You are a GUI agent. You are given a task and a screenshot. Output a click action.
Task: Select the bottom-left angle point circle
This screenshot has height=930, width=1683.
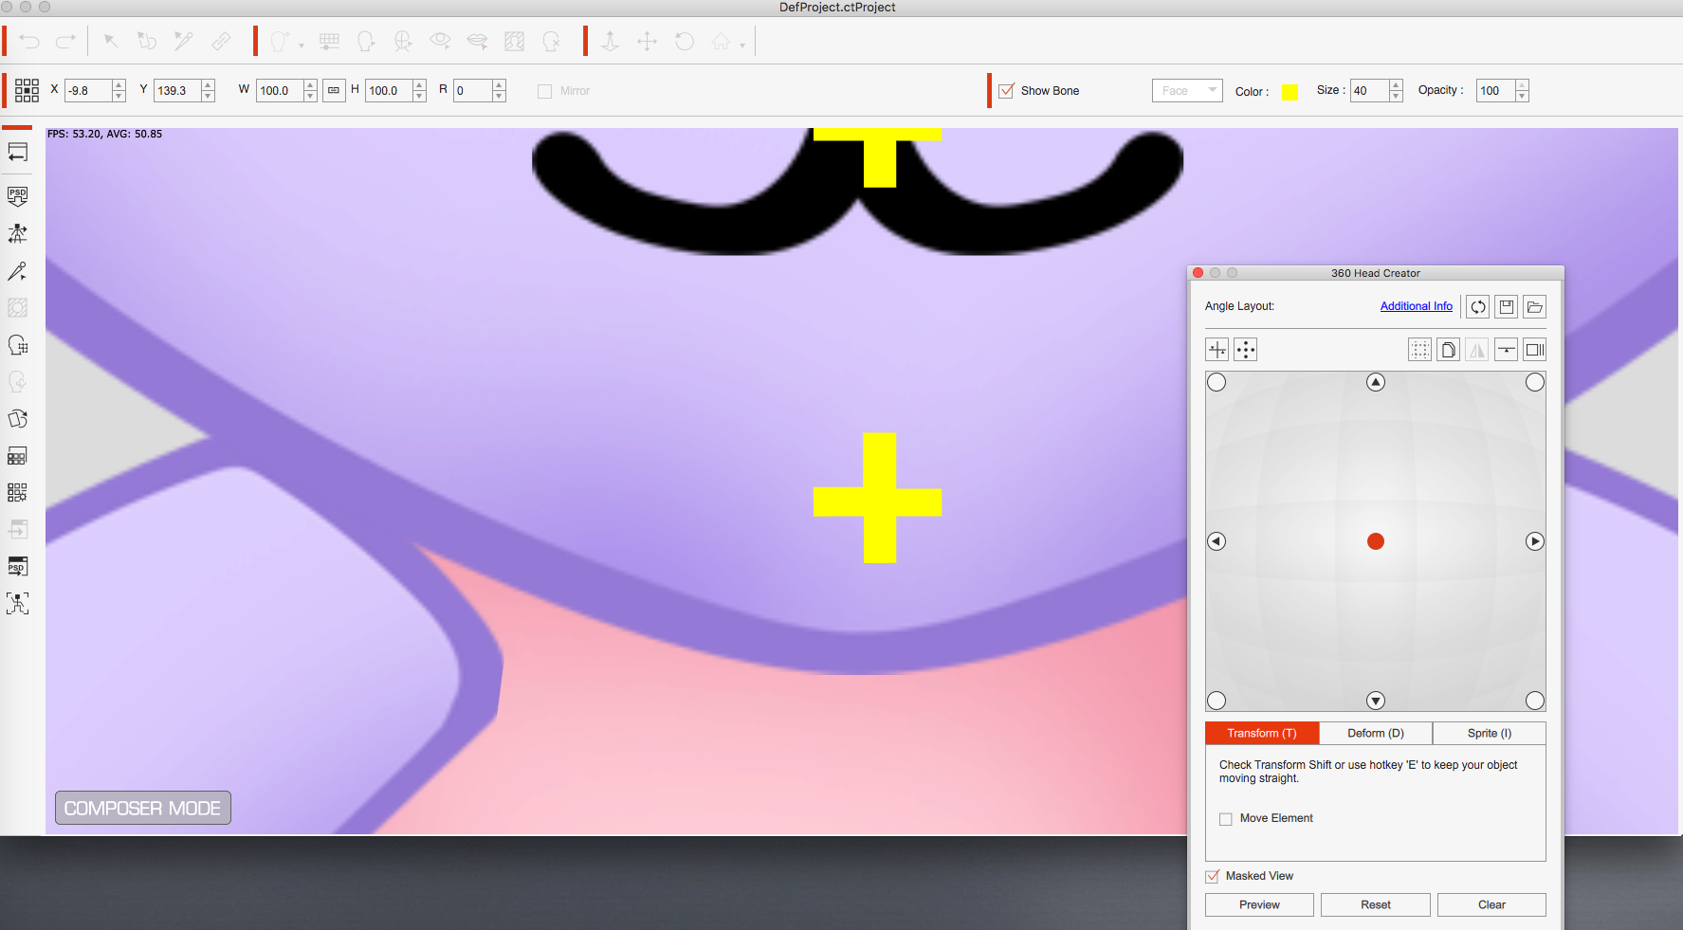[x=1217, y=701]
